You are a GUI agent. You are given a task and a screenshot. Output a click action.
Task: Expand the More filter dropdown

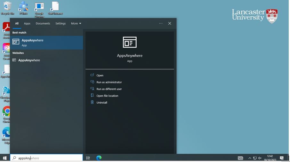[x=76, y=23]
